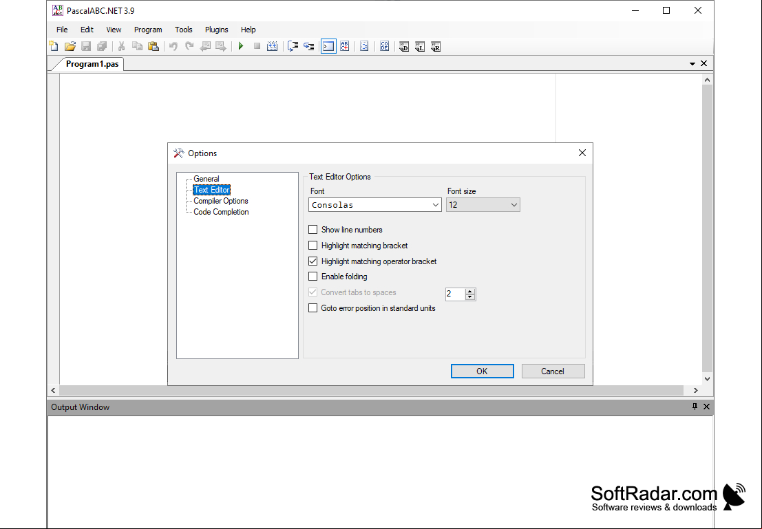Click the Open file folder icon
The image size is (762, 529).
[70, 46]
